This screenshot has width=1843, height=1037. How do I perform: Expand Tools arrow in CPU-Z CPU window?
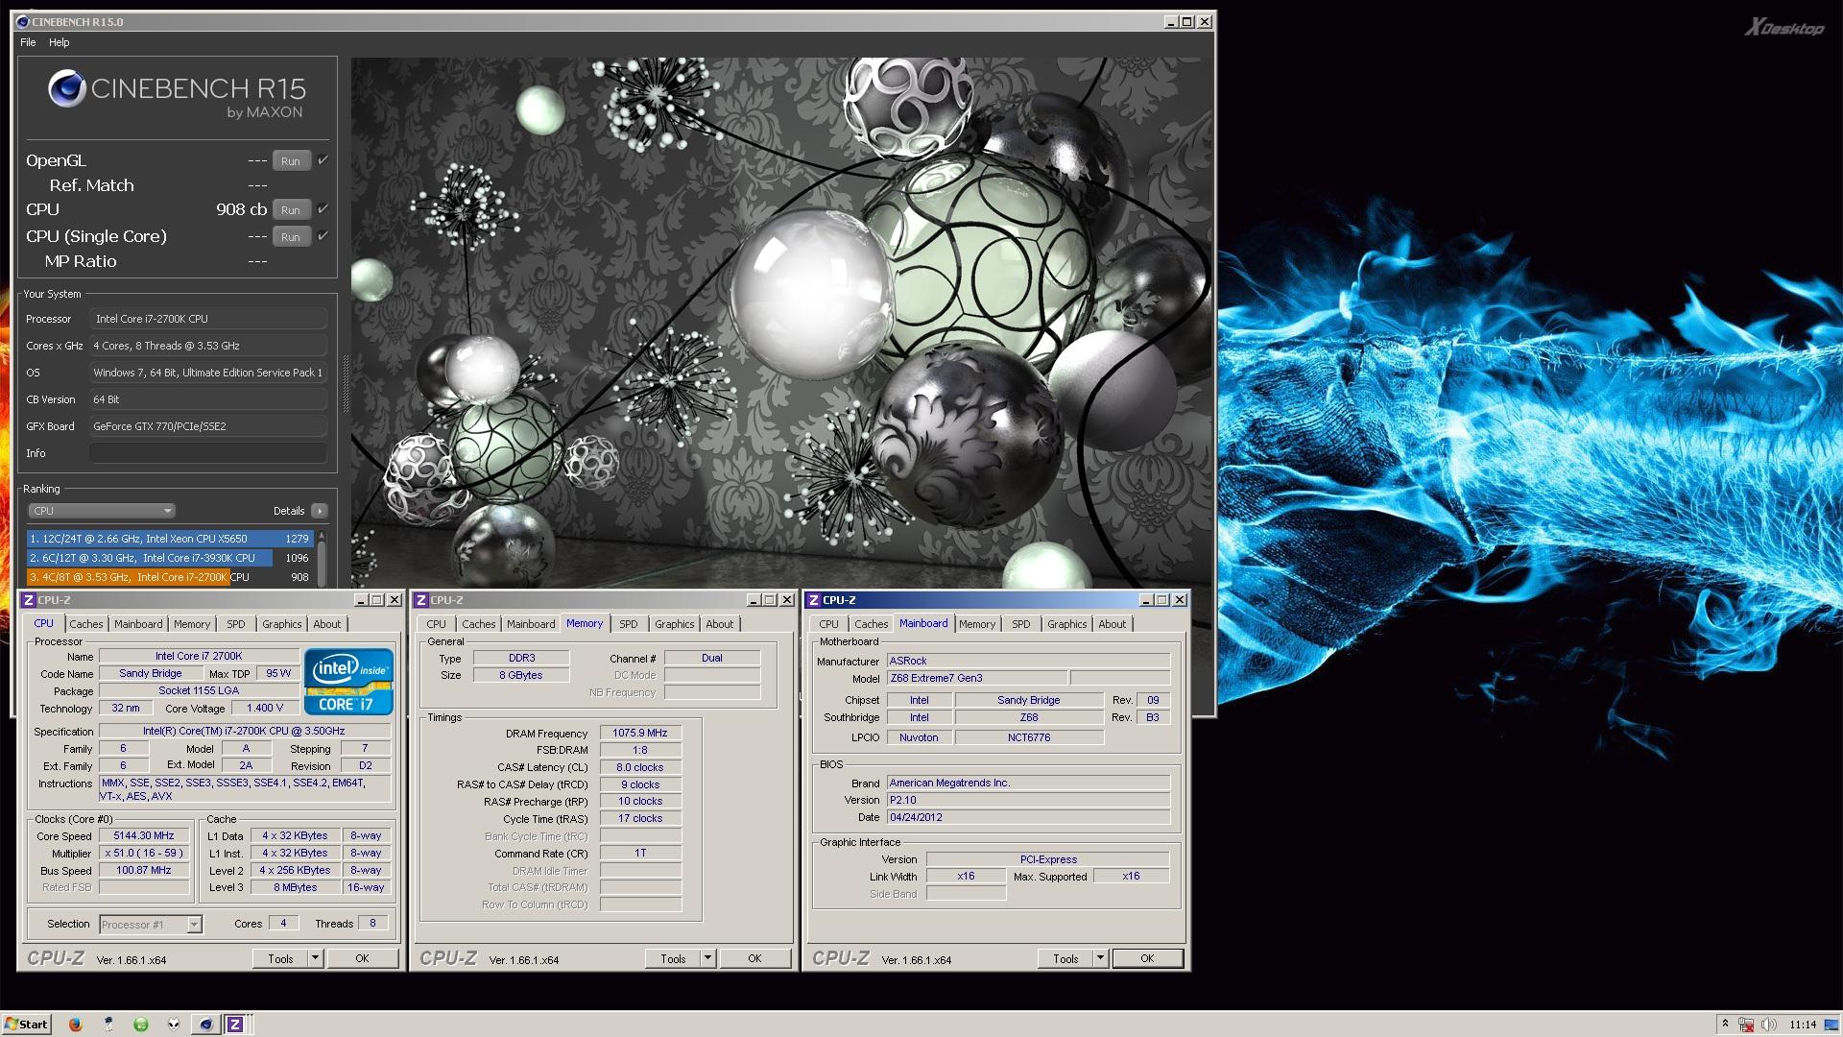coord(315,958)
